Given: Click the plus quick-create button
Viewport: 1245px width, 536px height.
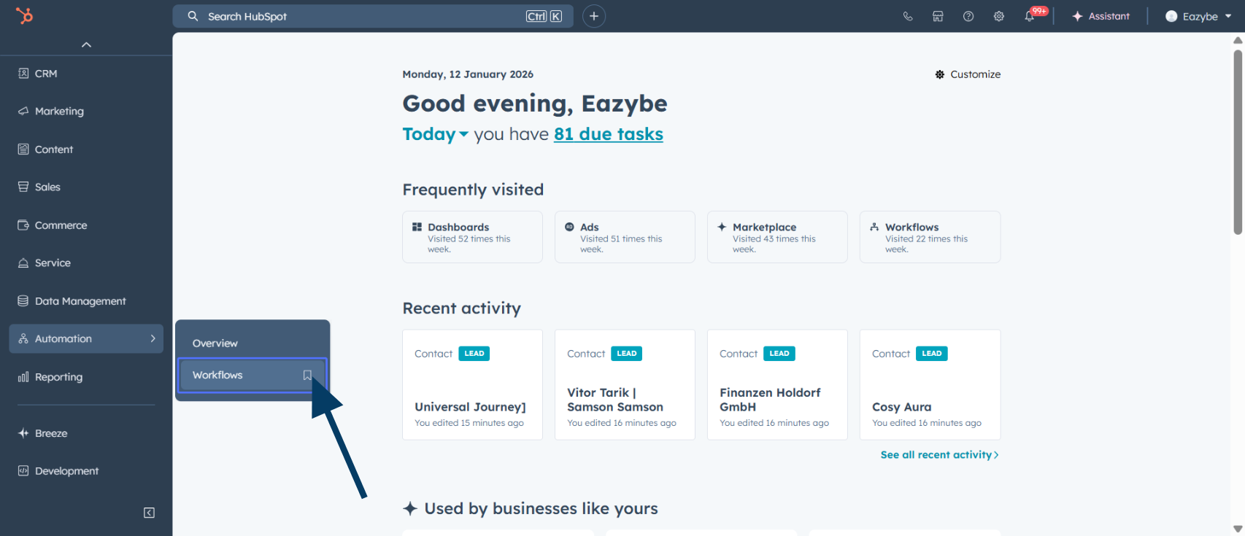Looking at the screenshot, I should tap(594, 16).
